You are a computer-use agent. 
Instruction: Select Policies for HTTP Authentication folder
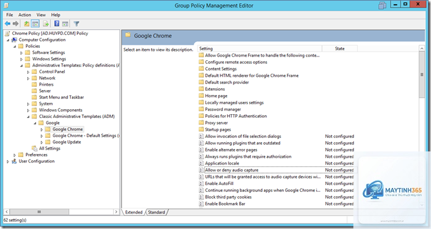click(236, 116)
